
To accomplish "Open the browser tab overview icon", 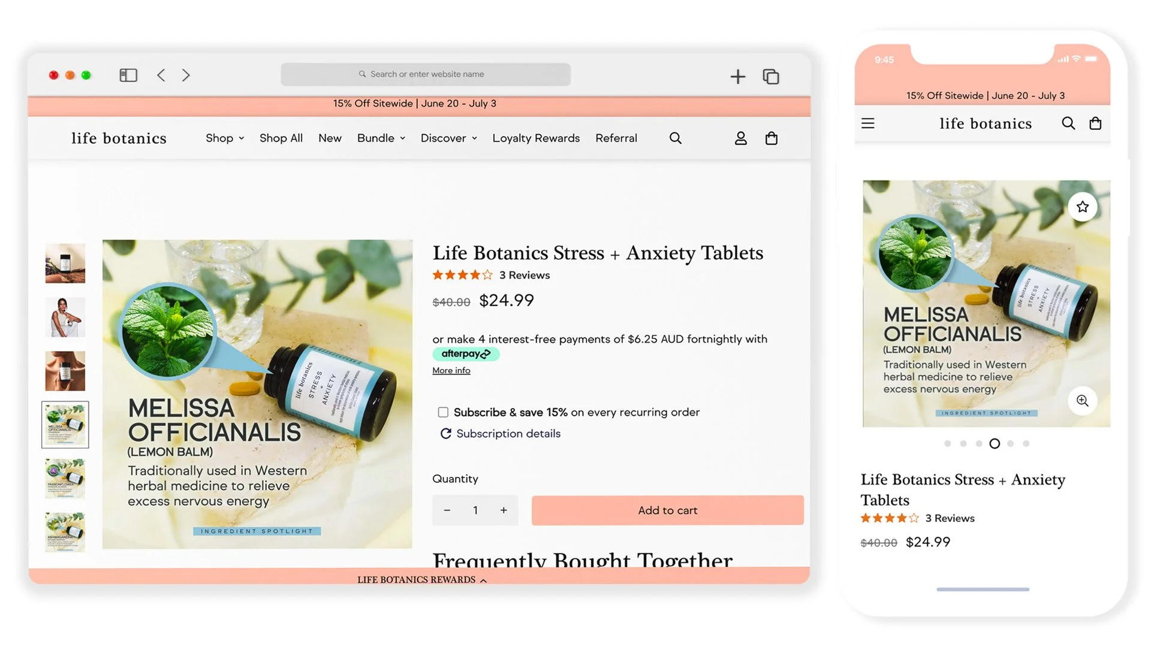I will 770,77.
